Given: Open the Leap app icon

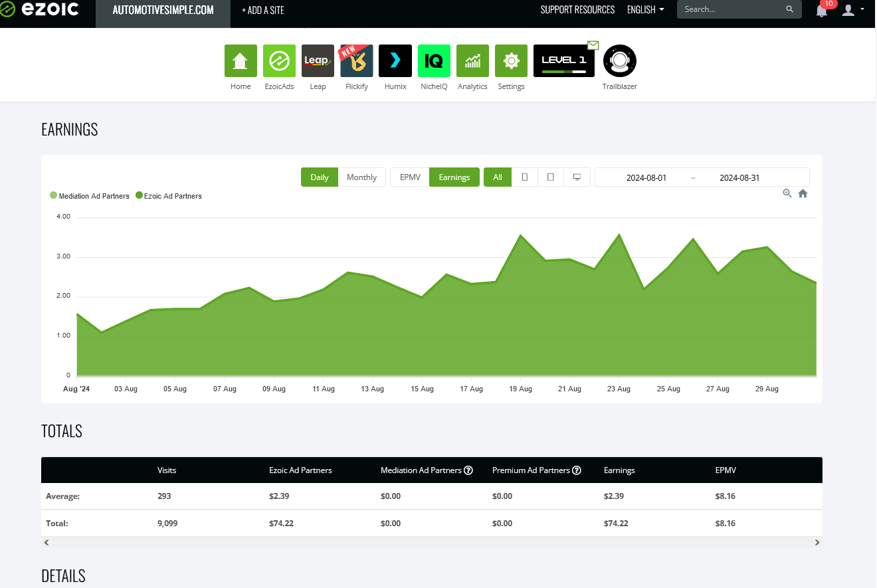Looking at the screenshot, I should (x=318, y=61).
